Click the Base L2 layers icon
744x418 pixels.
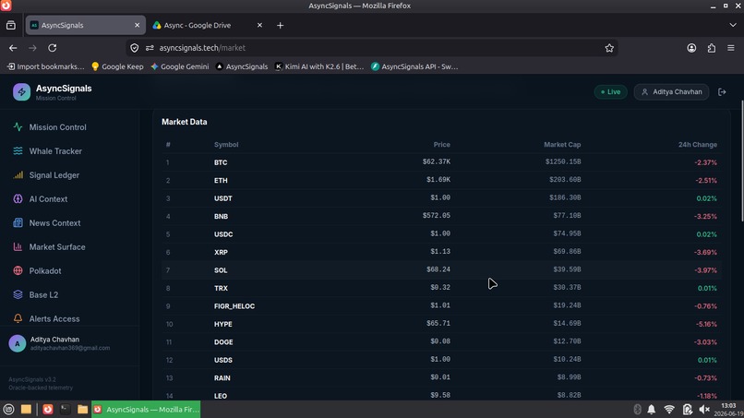click(x=18, y=294)
